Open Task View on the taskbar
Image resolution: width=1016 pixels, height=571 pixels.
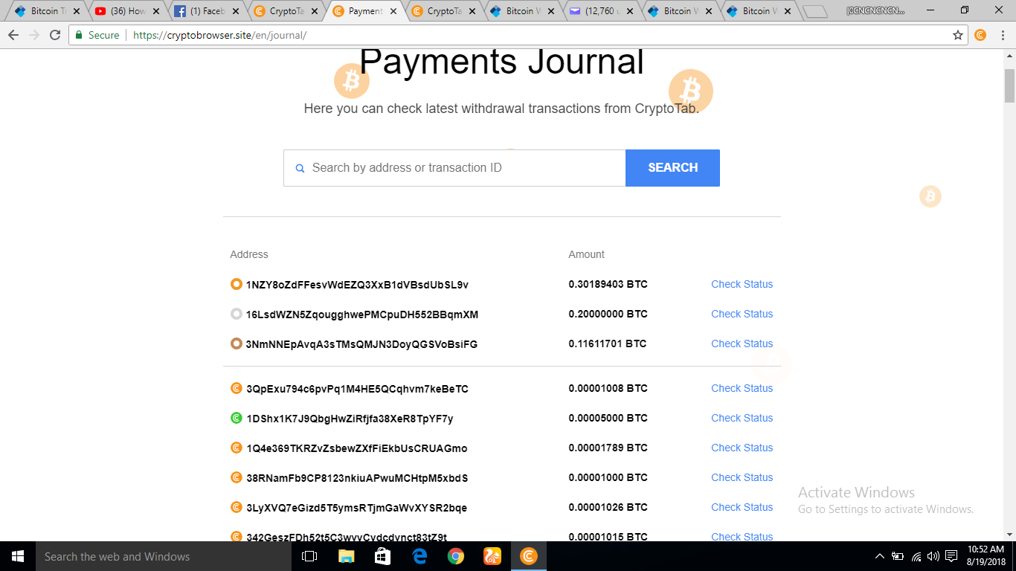[x=309, y=556]
